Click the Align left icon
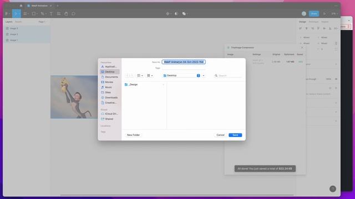 [x=301, y=28]
